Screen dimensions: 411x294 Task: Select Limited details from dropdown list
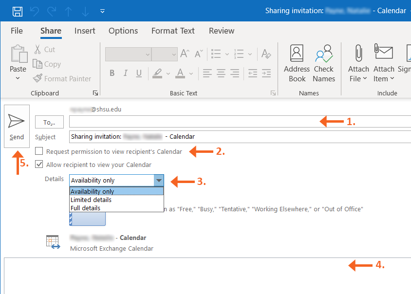[x=91, y=200]
